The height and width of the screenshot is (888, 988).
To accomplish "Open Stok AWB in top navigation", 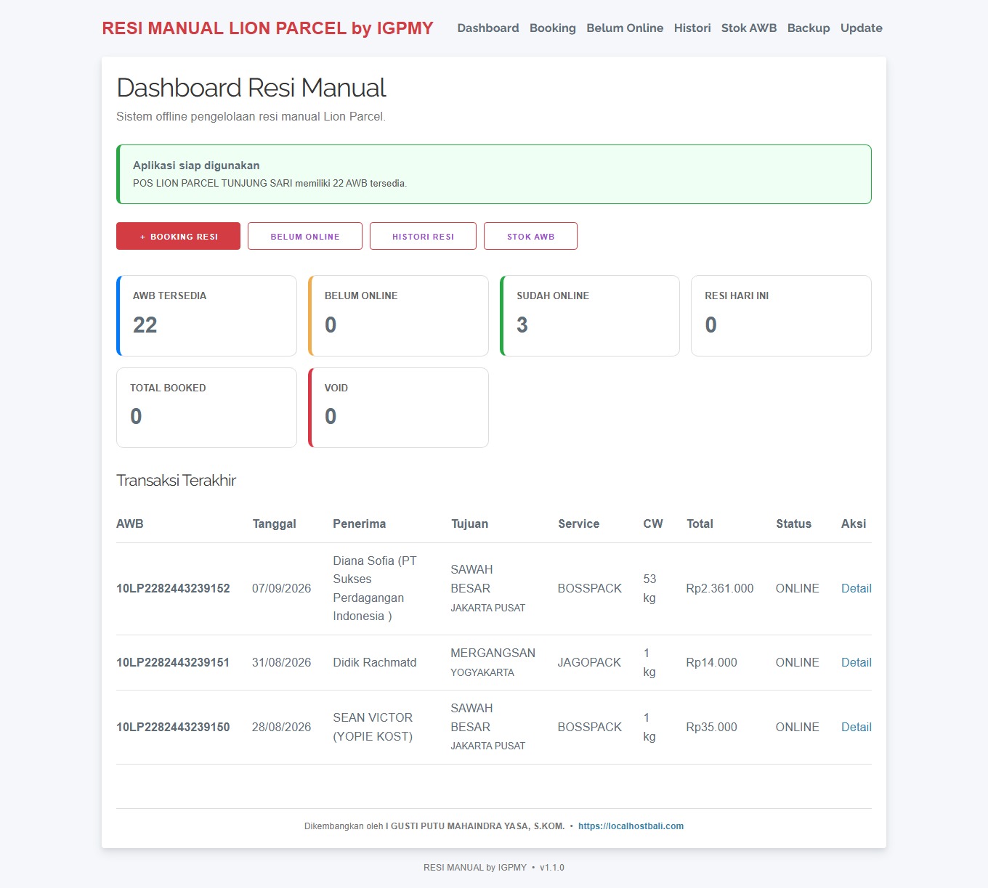I will 749,28.
